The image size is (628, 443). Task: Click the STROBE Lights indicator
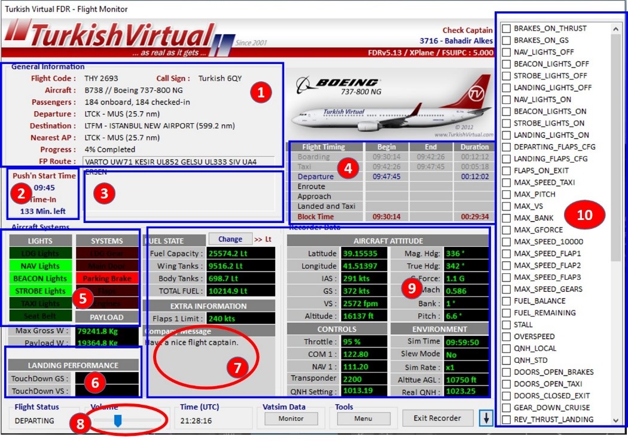(x=40, y=291)
